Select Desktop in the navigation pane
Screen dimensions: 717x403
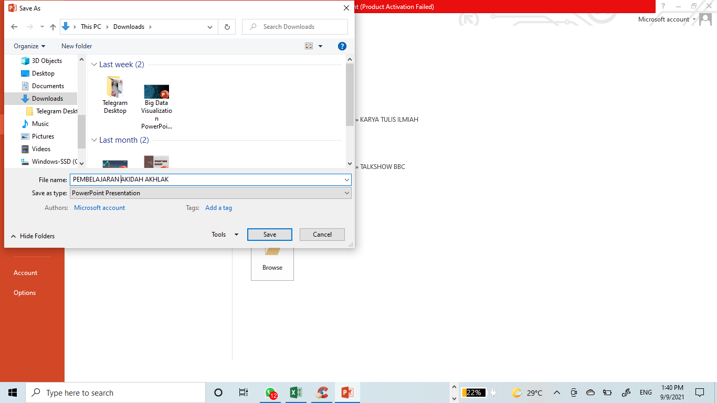(x=43, y=73)
